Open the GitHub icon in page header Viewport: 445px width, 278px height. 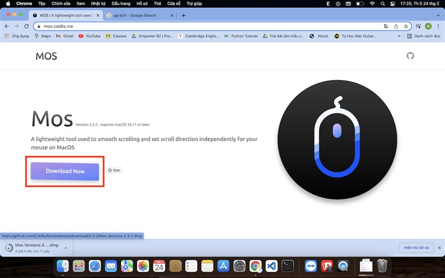coord(410,56)
